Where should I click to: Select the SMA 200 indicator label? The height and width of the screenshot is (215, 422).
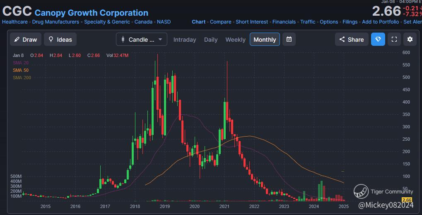[22, 78]
